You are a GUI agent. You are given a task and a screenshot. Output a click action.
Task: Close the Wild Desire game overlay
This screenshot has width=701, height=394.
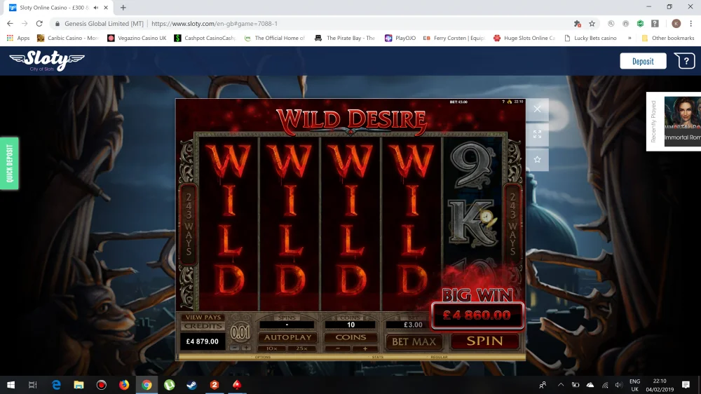pyautogui.click(x=537, y=109)
